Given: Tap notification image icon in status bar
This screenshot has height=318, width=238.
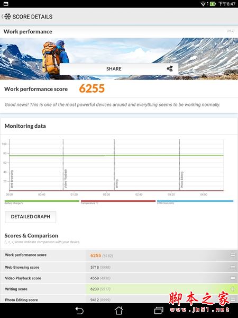Looking at the screenshot, I should coord(6,4).
